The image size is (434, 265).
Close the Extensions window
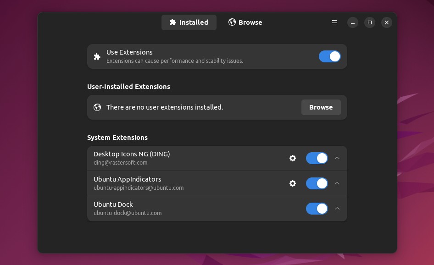point(387,22)
